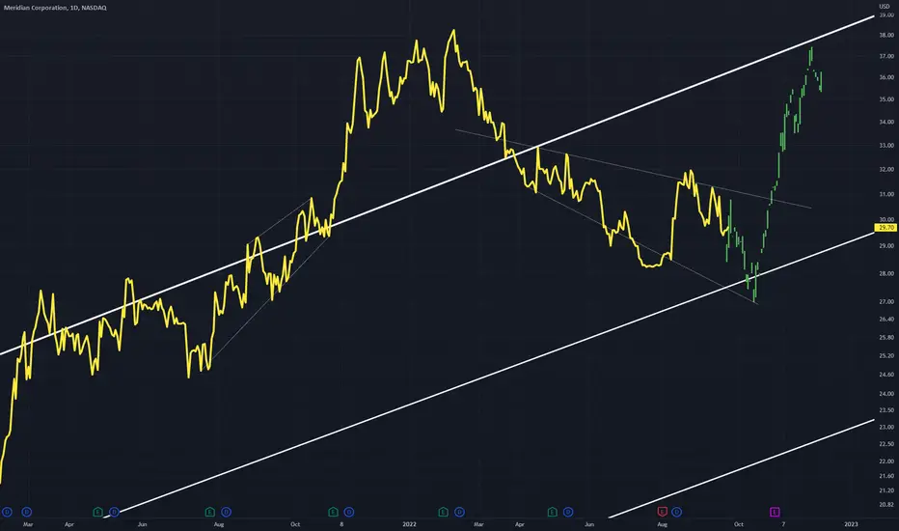The height and width of the screenshot is (531, 899).
Task: Click the 8 date label on the time axis
Action: coord(341,524)
